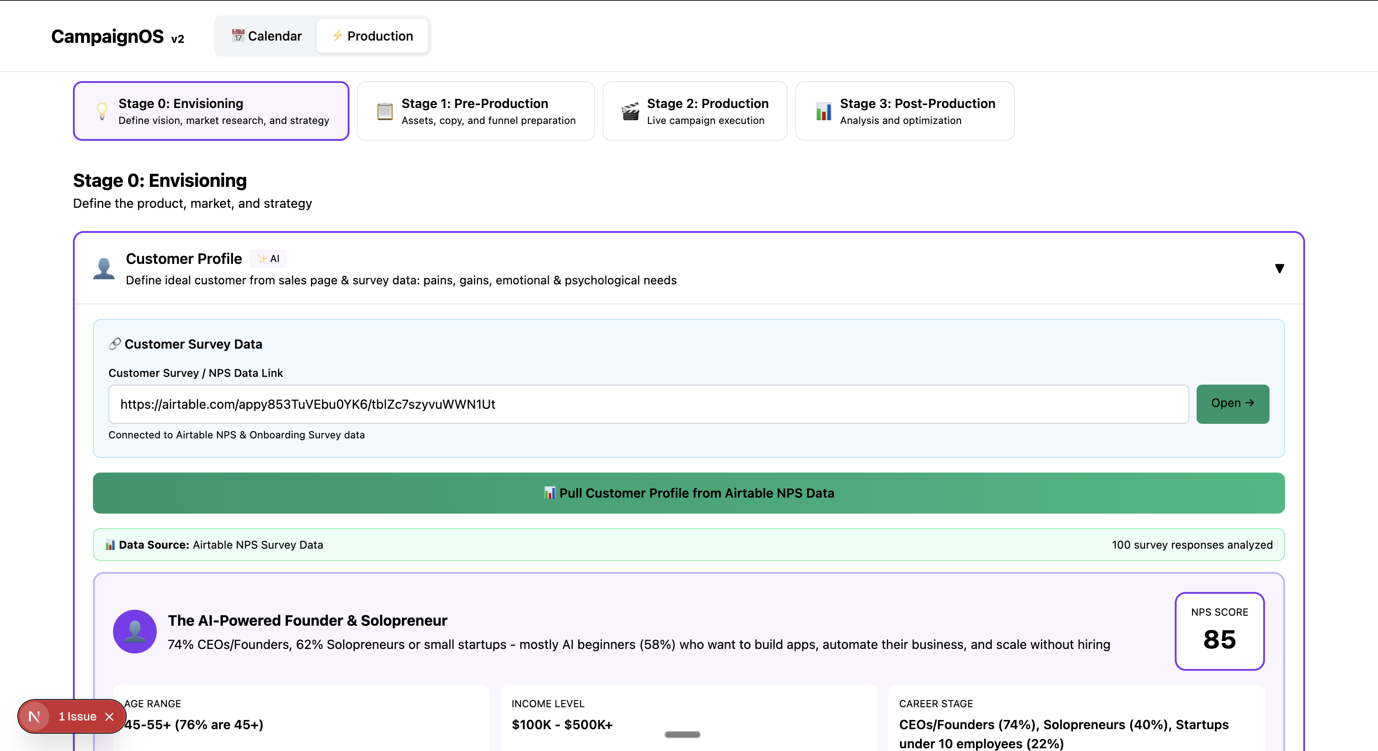Image resolution: width=1378 pixels, height=751 pixels.
Task: Click the 'Stage 0: Envisioning' page heading
Action: 160,181
